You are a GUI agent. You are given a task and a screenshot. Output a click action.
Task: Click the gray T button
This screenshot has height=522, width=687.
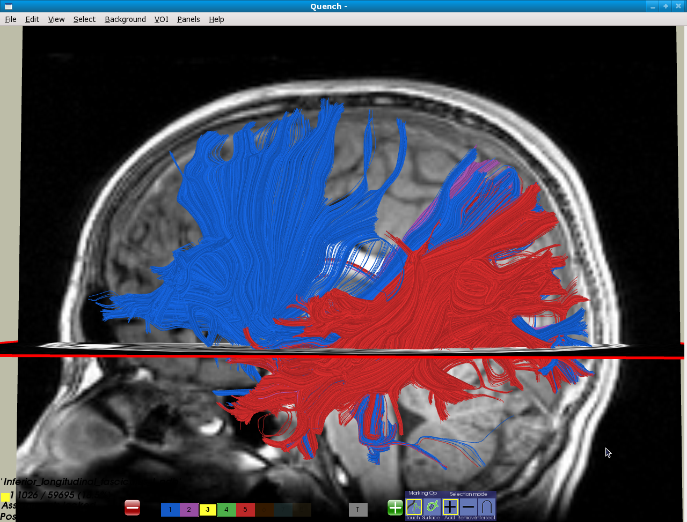point(358,510)
